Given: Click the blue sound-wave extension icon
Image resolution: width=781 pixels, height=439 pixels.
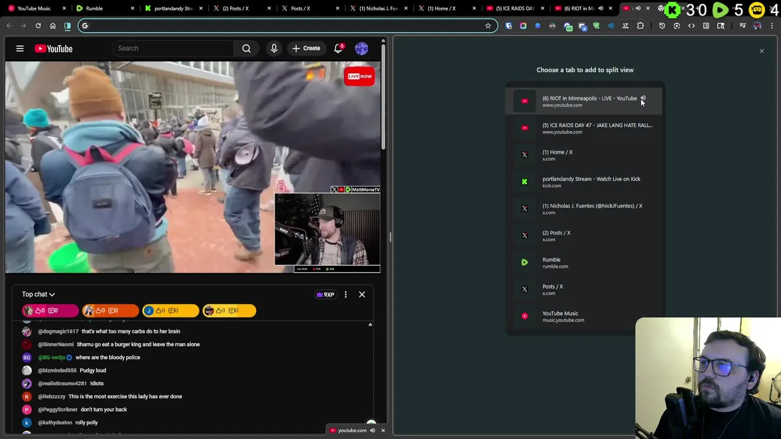Looking at the screenshot, I should point(611,26).
